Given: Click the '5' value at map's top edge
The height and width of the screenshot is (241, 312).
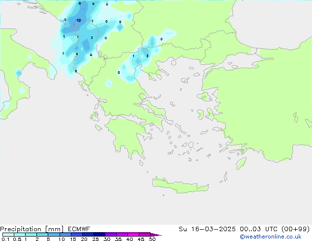Looking at the screenshot, I should point(94,4).
